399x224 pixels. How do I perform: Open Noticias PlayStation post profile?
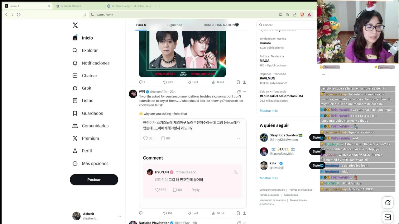click(x=133, y=223)
